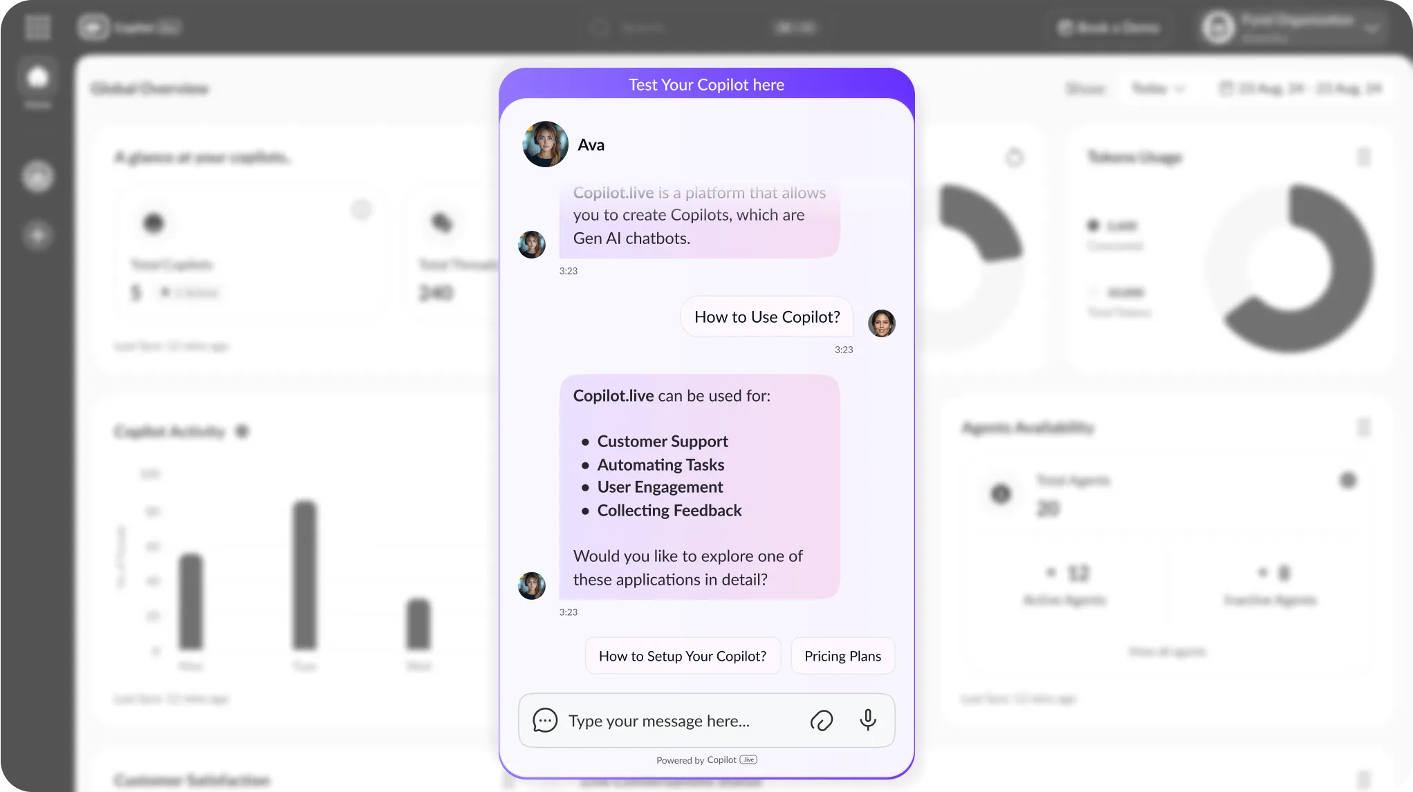Viewport: 1413px width, 792px height.
Task: Click the attachment/link icon in message bar
Action: pos(822,720)
